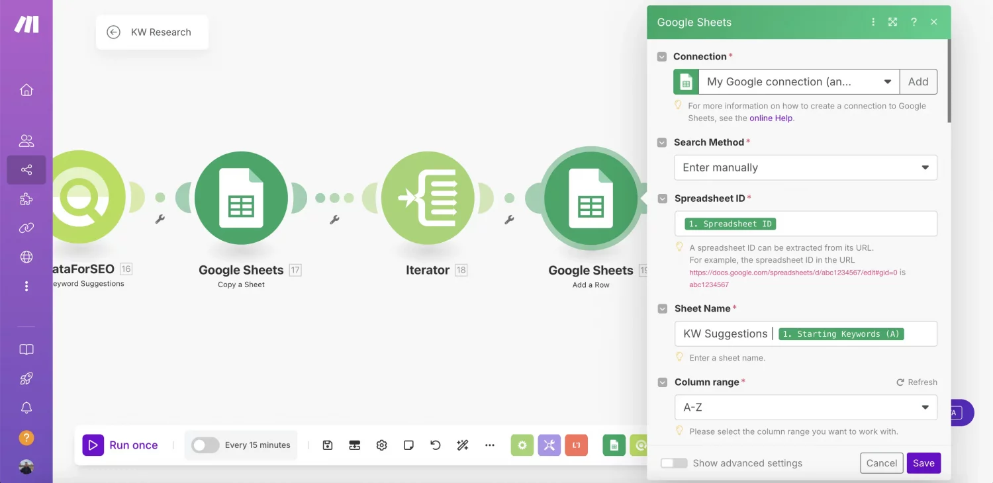The height and width of the screenshot is (483, 993).
Task: Open scenario inputs icon beside save
Action: point(354,445)
